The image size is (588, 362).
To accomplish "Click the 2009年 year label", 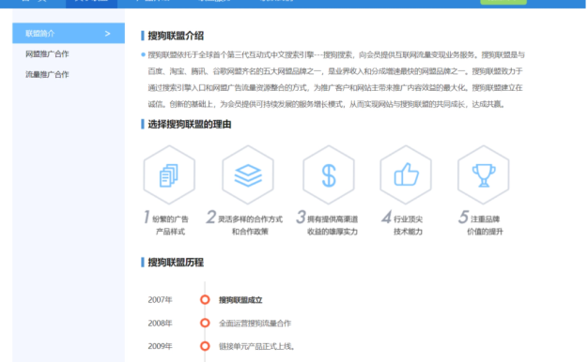I will (x=160, y=346).
